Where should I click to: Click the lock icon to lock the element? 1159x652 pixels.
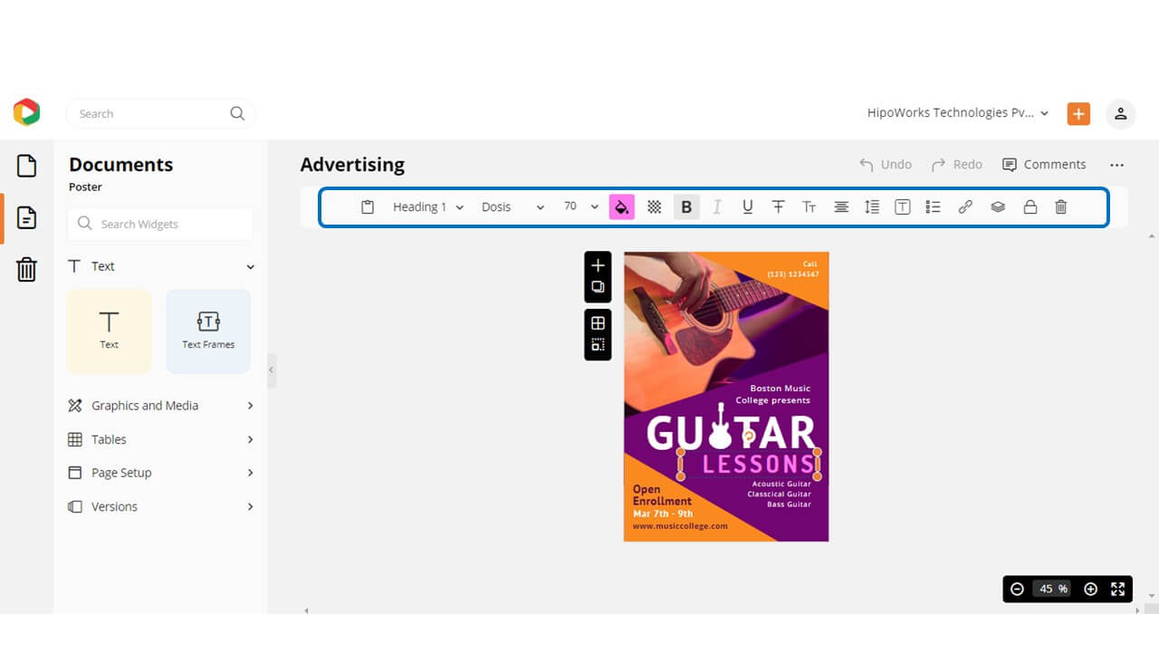click(1030, 206)
